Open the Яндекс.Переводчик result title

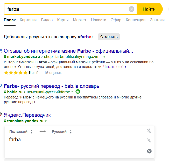(27, 115)
